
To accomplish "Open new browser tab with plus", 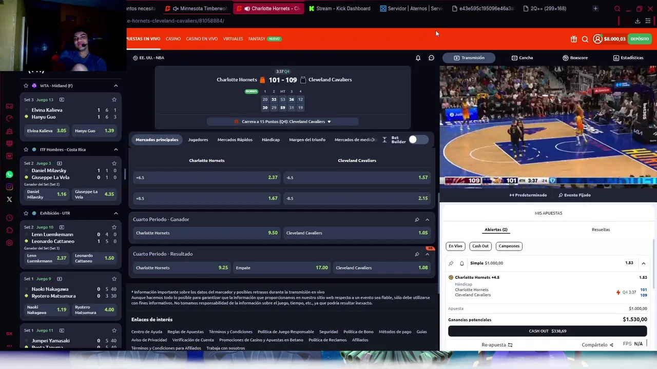I will [x=595, y=8].
